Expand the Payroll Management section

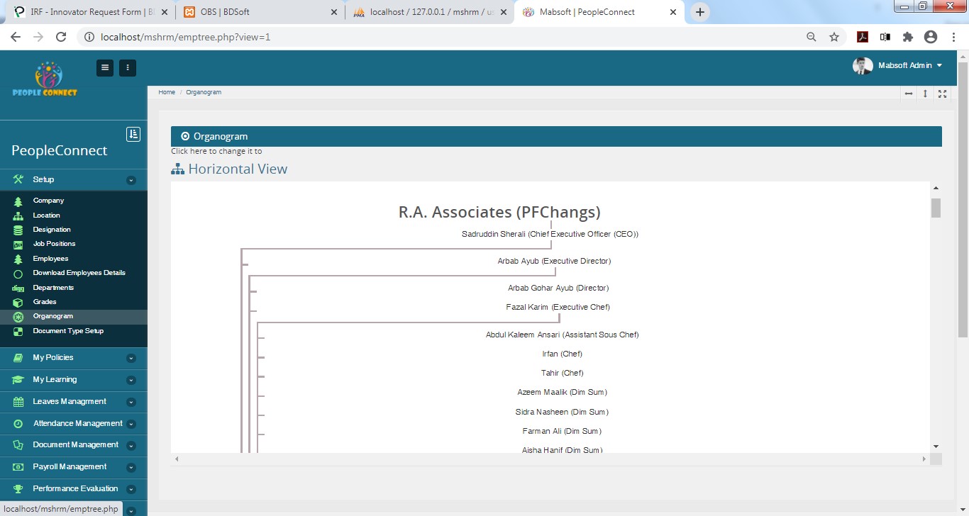tap(131, 467)
